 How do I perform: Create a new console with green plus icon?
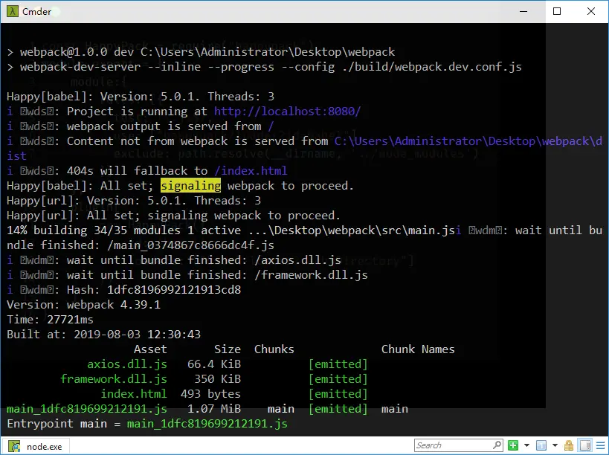(x=513, y=445)
